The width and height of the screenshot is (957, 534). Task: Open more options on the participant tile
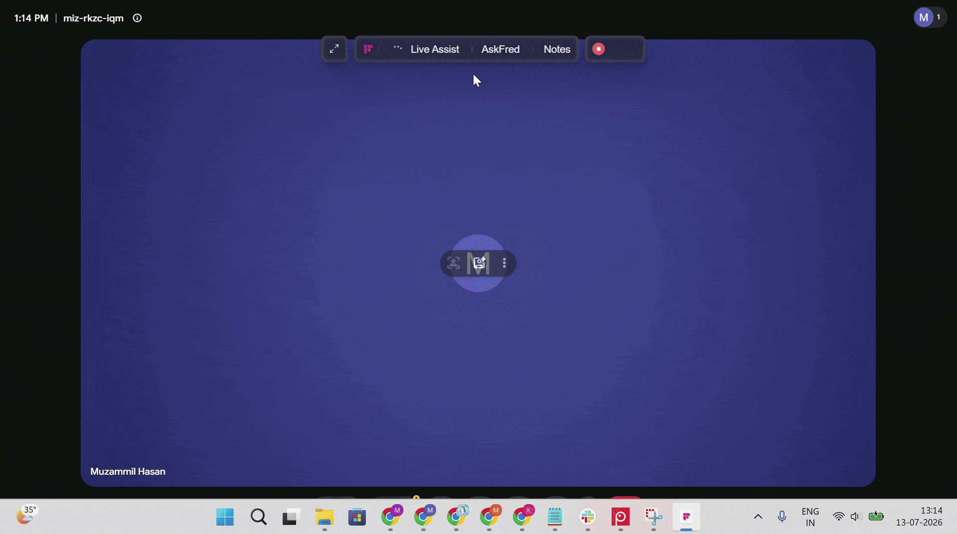coord(504,263)
